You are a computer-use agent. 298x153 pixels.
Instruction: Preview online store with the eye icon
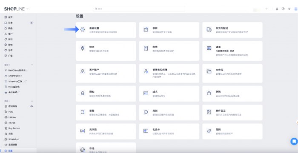32,106
